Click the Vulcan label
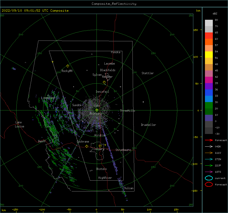 (x=129, y=188)
